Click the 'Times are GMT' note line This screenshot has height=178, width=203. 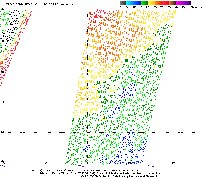click(x=86, y=171)
